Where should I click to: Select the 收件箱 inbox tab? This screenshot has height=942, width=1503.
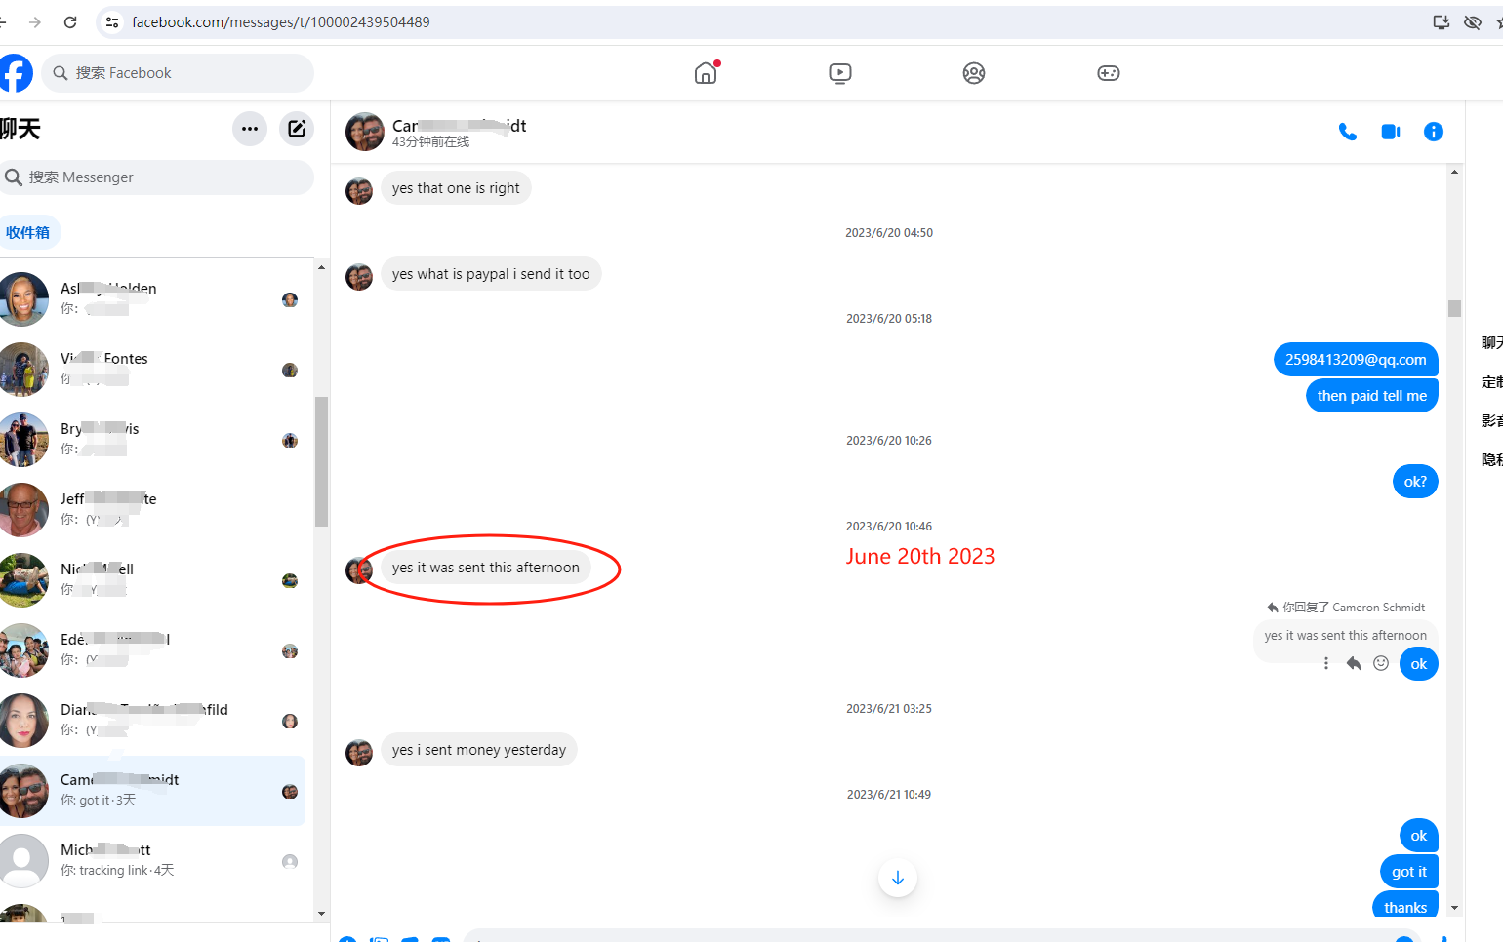(x=28, y=233)
